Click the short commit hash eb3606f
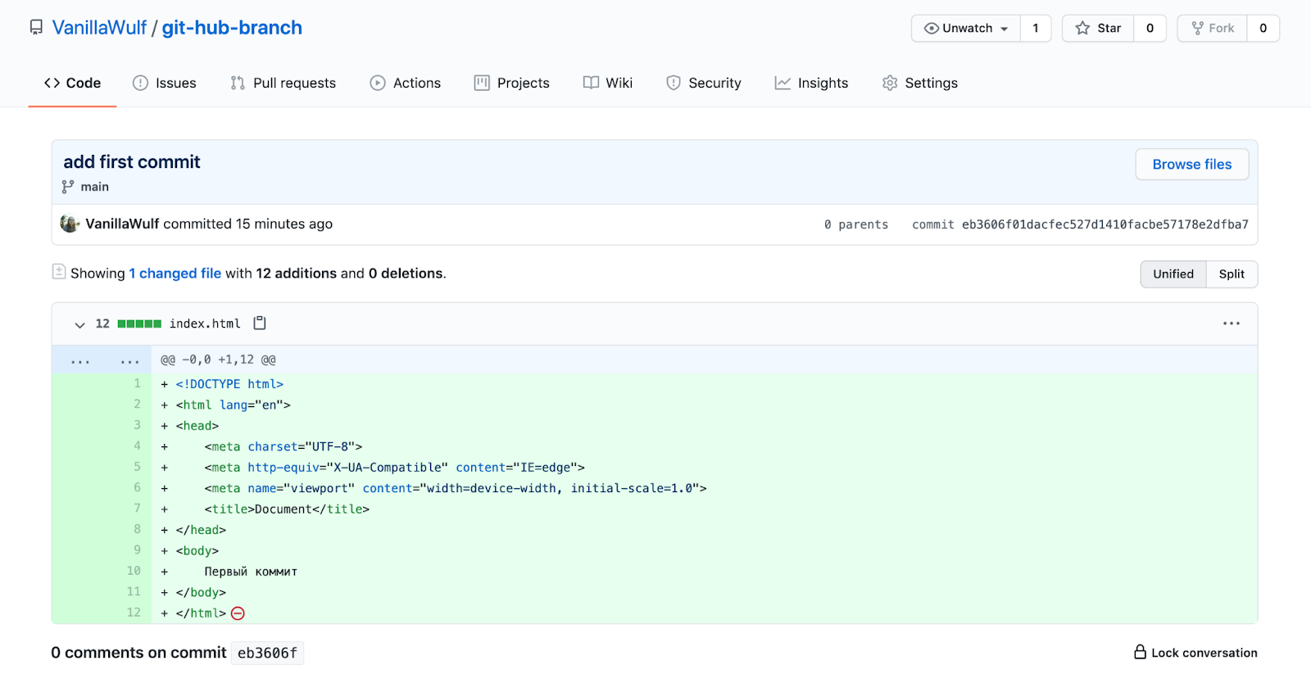1311x674 pixels. click(x=267, y=653)
